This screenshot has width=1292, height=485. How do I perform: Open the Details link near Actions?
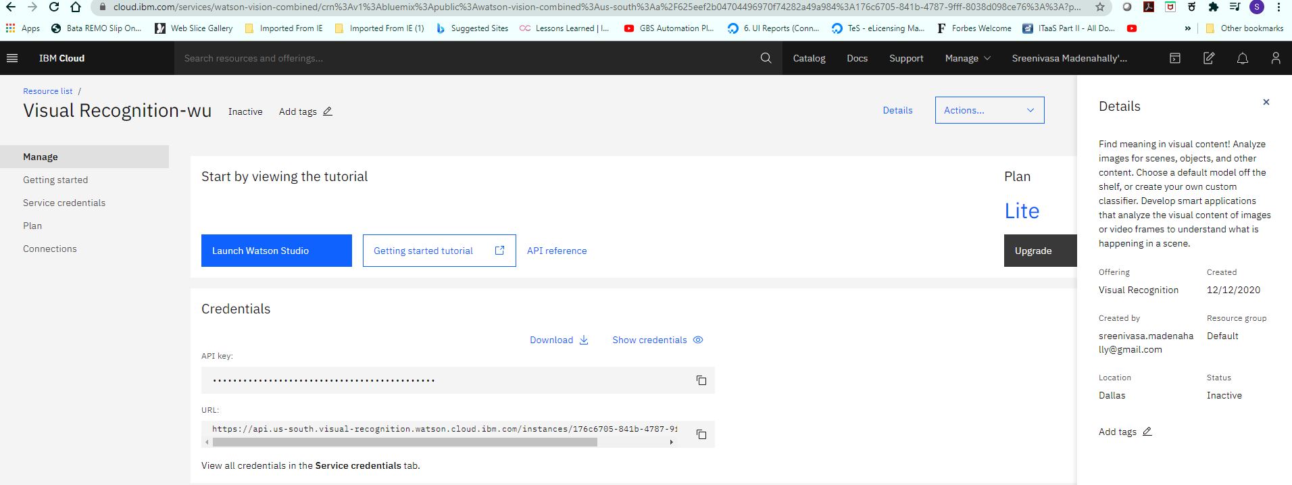point(897,110)
